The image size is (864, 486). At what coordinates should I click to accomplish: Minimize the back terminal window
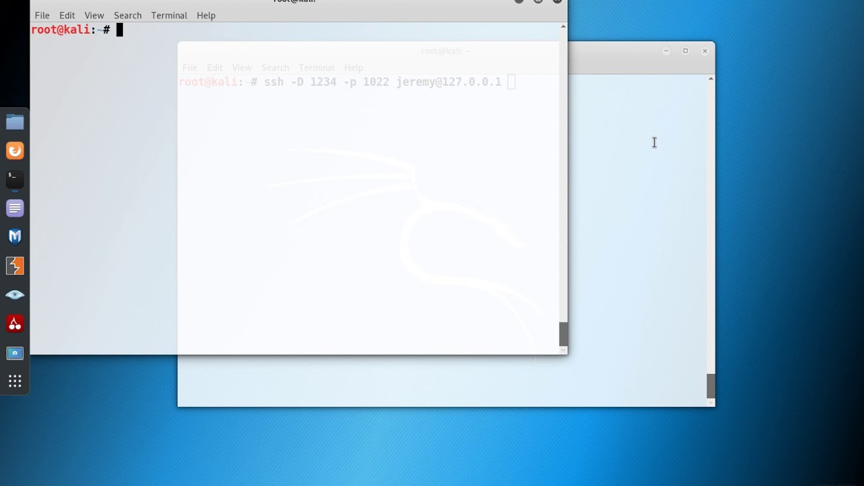(666, 51)
